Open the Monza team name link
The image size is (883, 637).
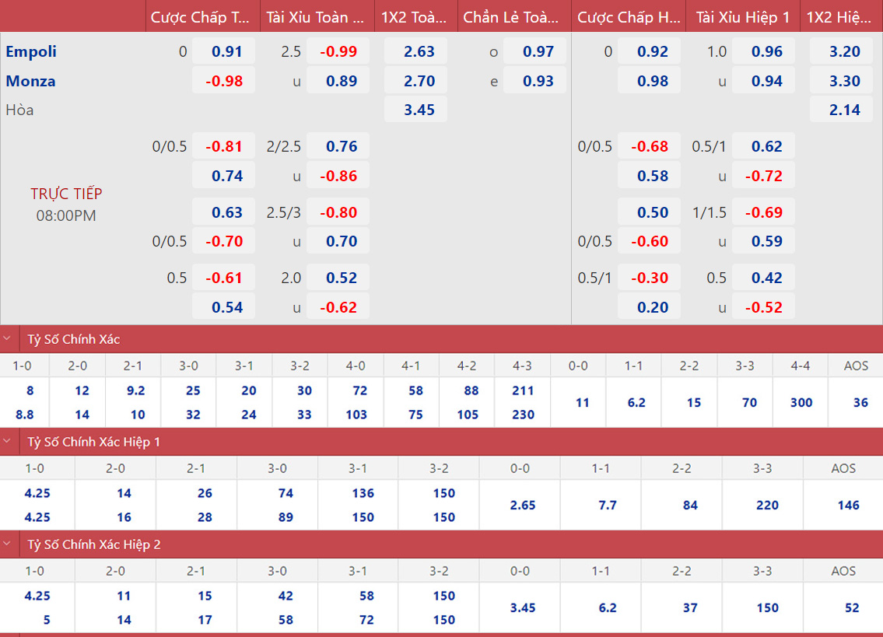click(x=30, y=81)
